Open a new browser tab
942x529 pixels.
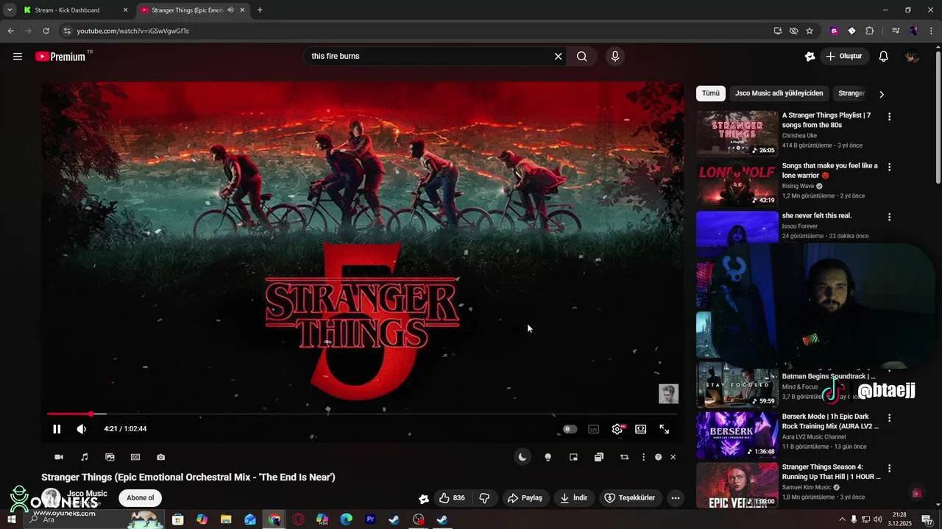click(x=260, y=10)
